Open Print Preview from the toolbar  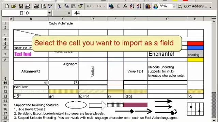(44, 6)
